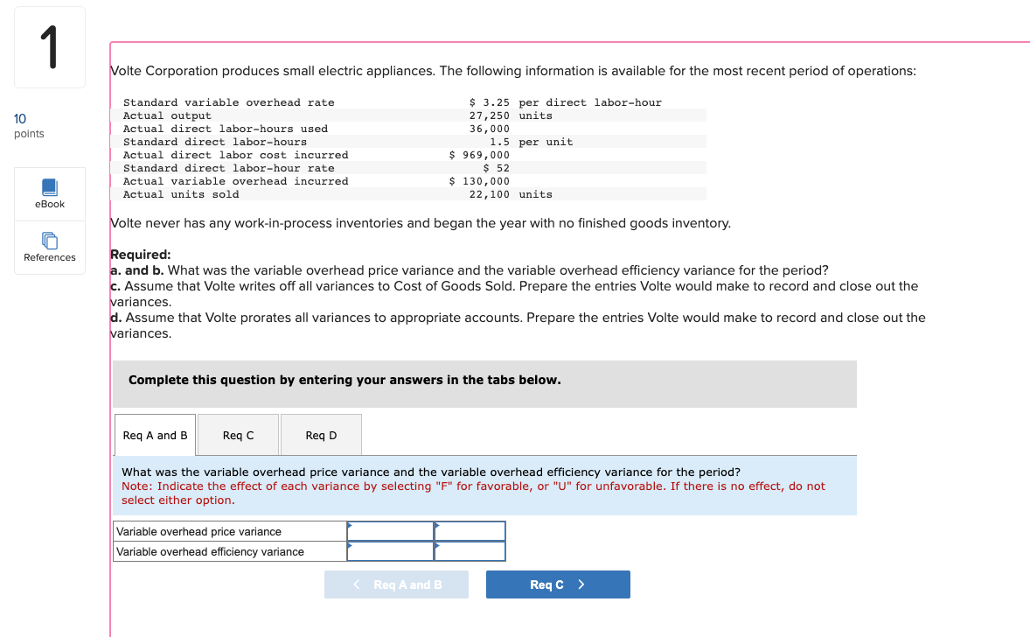Open the eBook resource icon
Viewport: 1030px width, 637px height.
[x=49, y=187]
